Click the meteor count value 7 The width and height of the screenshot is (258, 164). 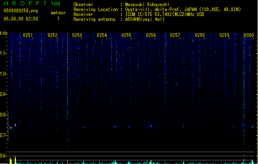click(58, 19)
